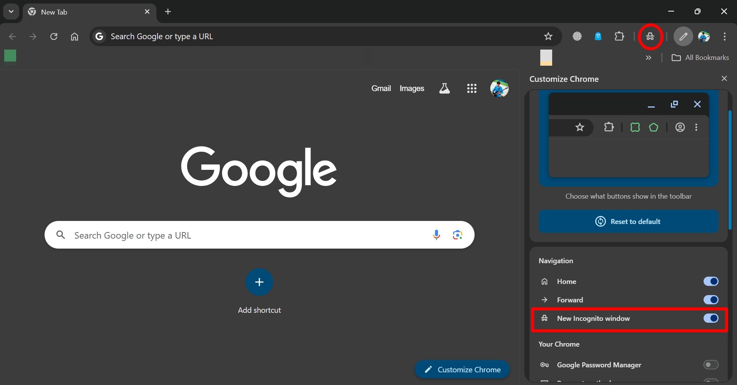Click the Reset to default button
Image resolution: width=737 pixels, height=385 pixels.
coord(628,221)
